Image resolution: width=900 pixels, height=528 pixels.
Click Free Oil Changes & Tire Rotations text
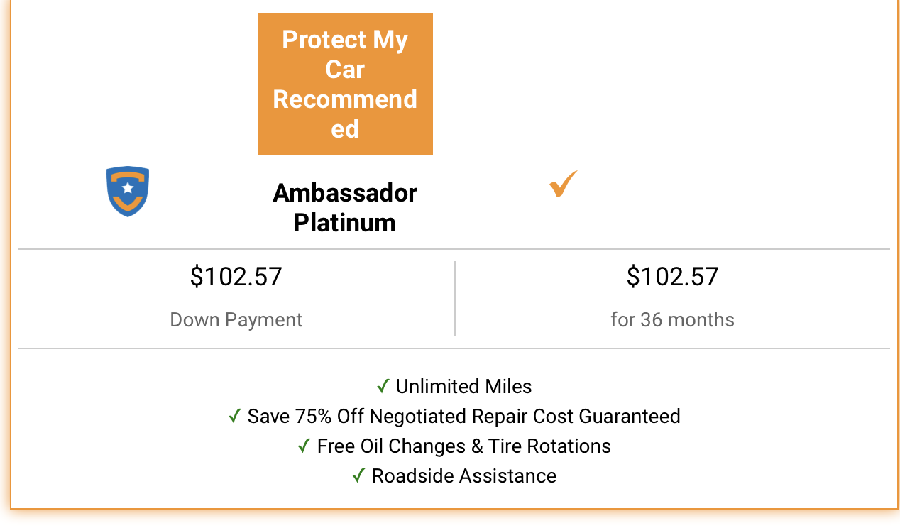(463, 446)
